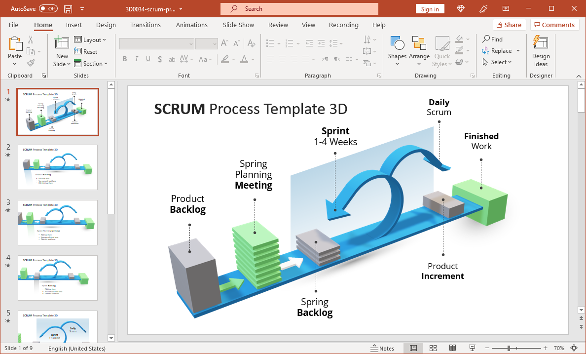Start Slide Show from status bar
This screenshot has height=354, width=586.
point(472,348)
